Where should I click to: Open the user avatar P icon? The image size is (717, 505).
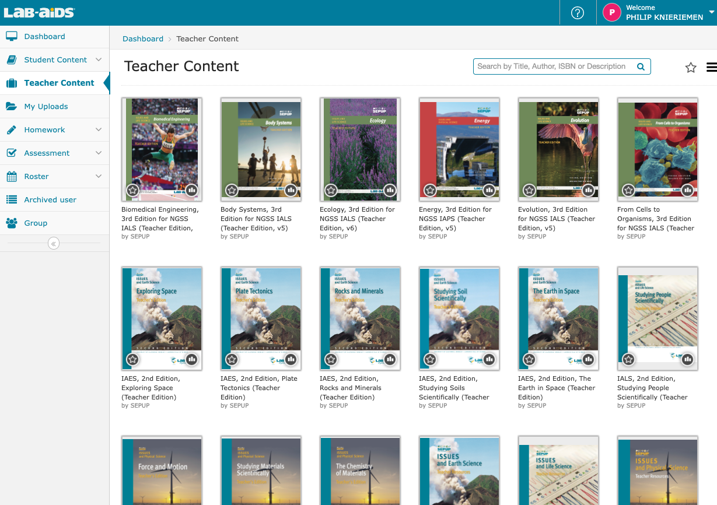612,12
